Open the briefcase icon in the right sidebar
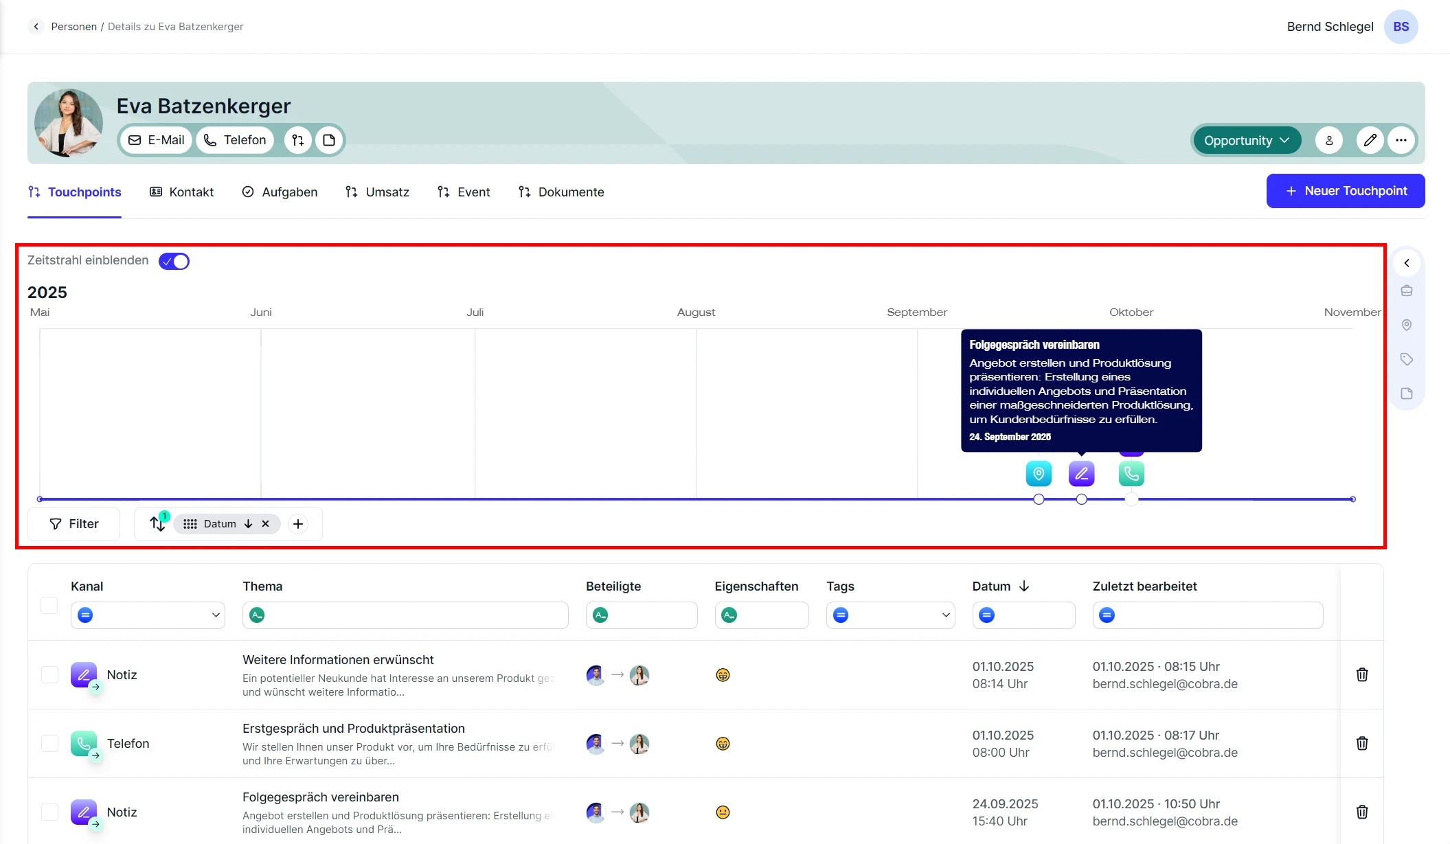 pos(1406,290)
